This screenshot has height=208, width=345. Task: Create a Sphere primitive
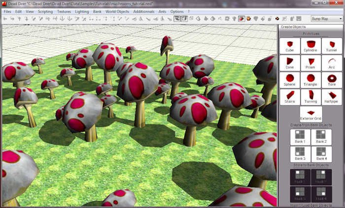290,80
